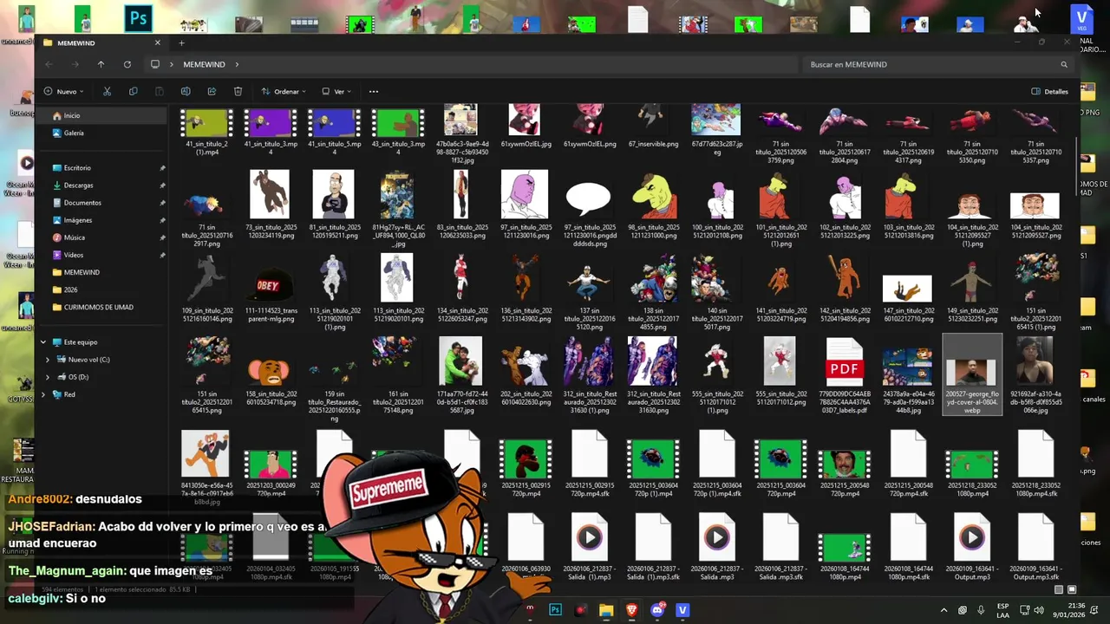Show hidden tray icons chevron
1110x624 pixels.
(x=943, y=610)
